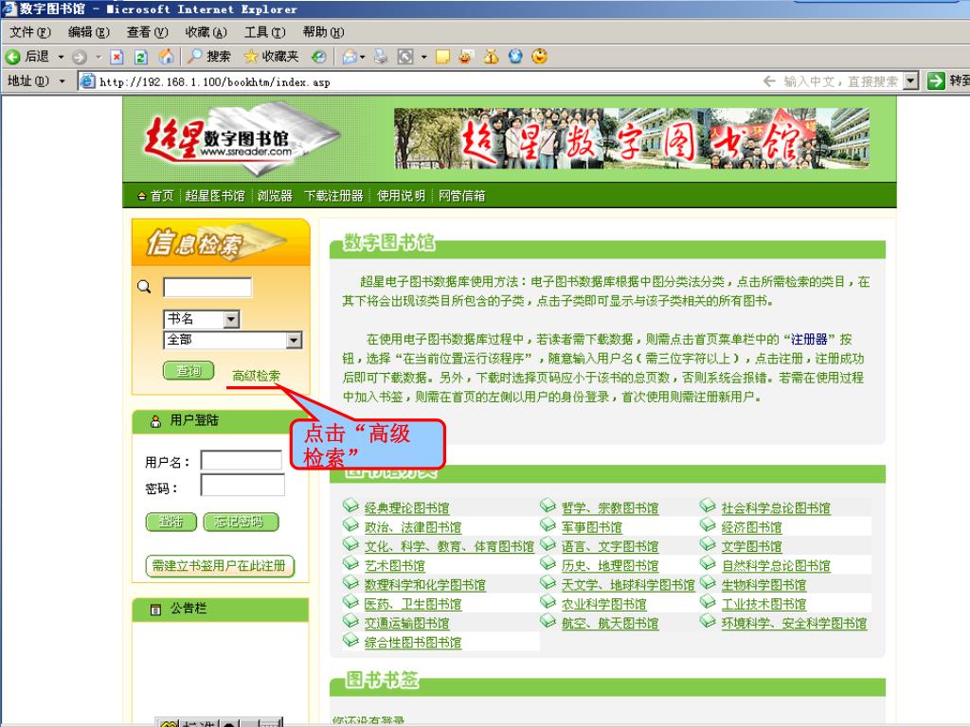The height and width of the screenshot is (727, 970).
Task: Open the 收藏(A) menu
Action: tap(206, 32)
